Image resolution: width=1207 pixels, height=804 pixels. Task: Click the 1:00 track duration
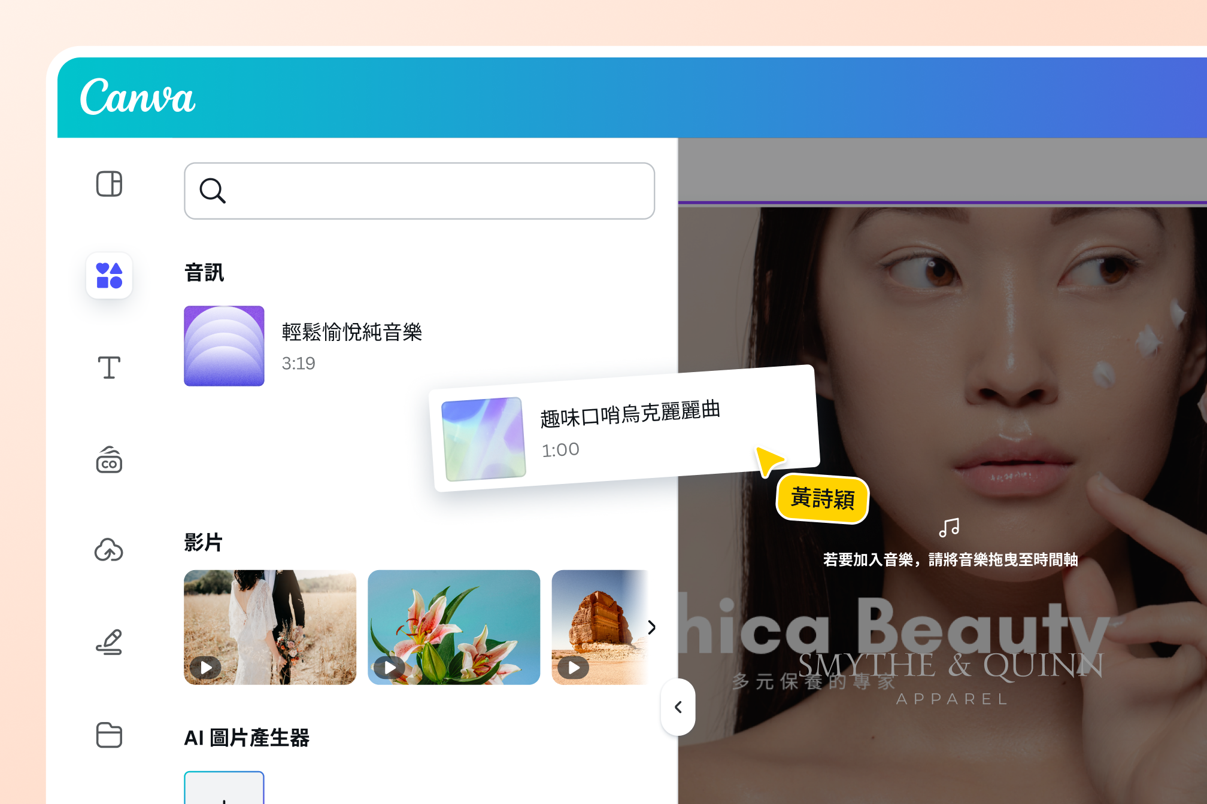pos(560,450)
